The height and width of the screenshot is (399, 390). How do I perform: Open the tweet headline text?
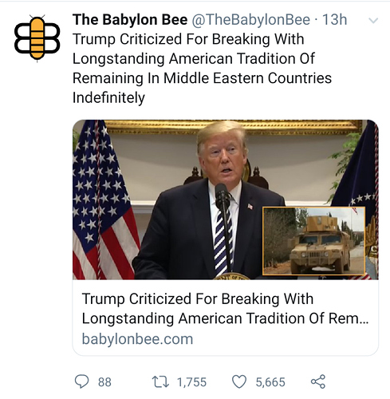[202, 69]
